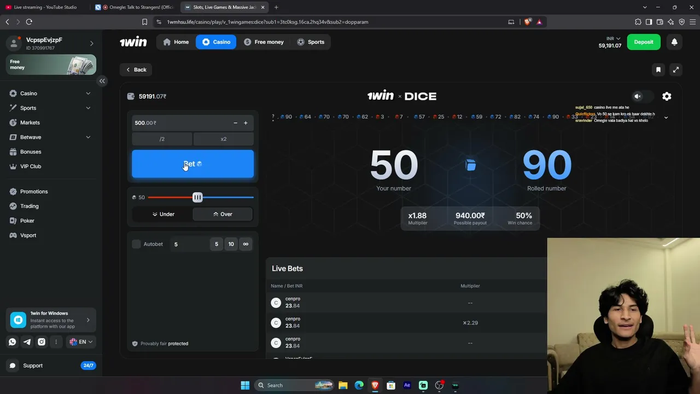This screenshot has height=394, width=700.
Task: Open the Free money sidebar banner
Action: pyautogui.click(x=51, y=65)
